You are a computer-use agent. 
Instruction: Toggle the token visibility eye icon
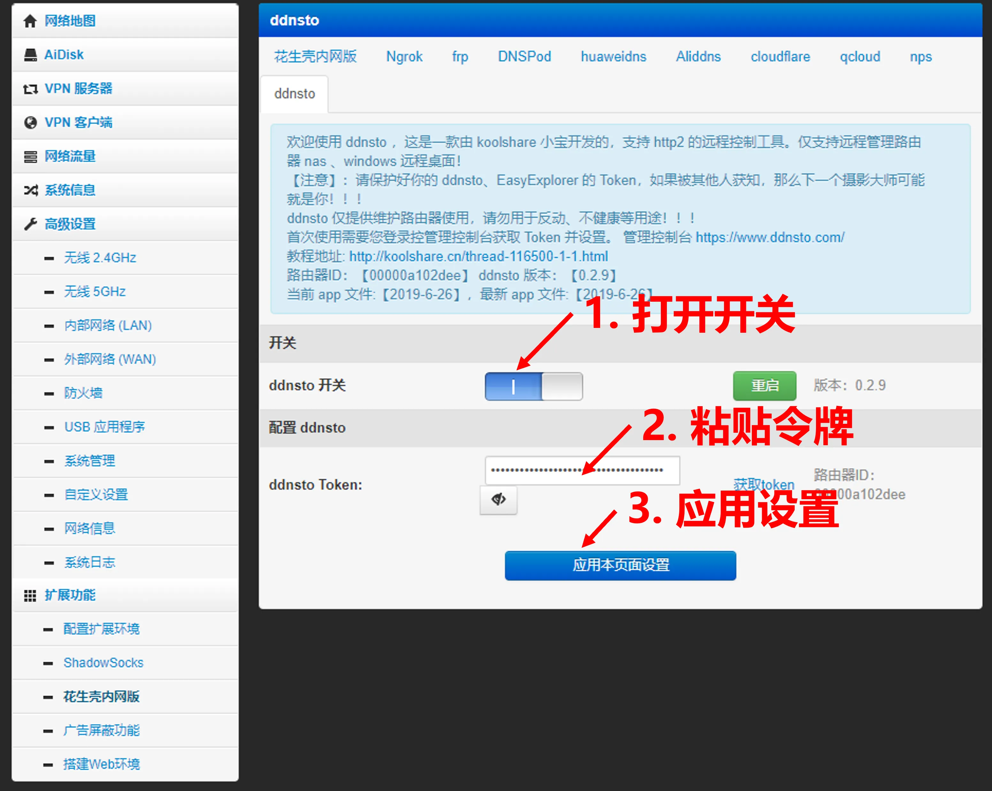tap(498, 500)
